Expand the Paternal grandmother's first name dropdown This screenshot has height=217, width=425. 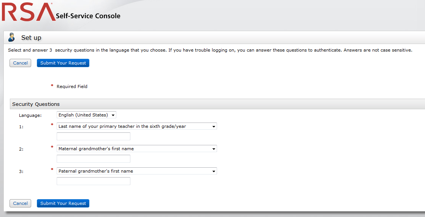click(137, 171)
